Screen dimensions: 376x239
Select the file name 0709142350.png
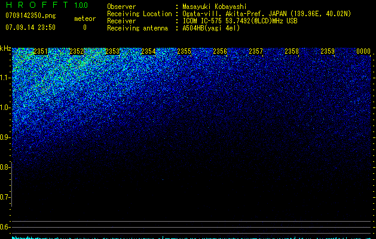click(30, 16)
